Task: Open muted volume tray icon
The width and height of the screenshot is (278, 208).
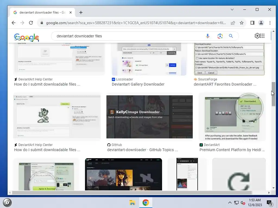Action: (x=243, y=203)
